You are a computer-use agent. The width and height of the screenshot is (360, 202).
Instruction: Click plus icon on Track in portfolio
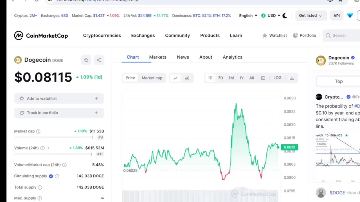[96, 113]
